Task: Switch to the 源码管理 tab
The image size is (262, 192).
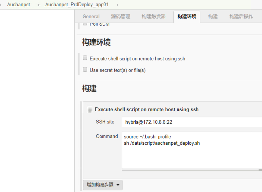Action: point(121,16)
